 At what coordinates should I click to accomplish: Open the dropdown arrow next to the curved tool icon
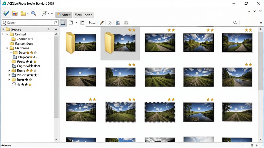click(x=49, y=13)
